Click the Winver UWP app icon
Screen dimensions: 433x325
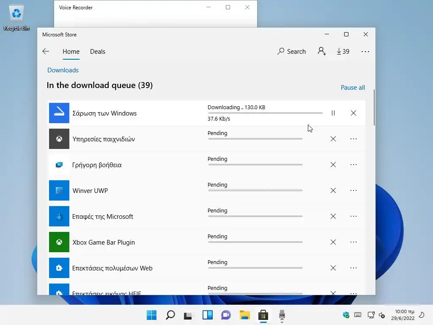[59, 190]
